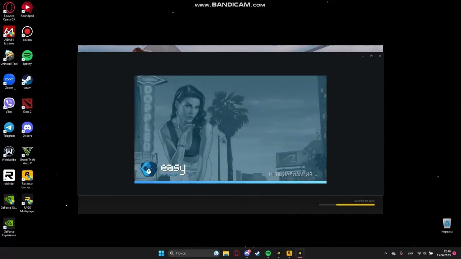This screenshot has width=461, height=259.
Task: Open the speaker volume tray icon
Action: [x=425, y=253]
